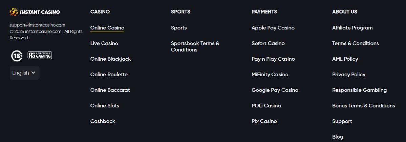The image size is (406, 142).
Task: View the AML Policy
Action: [345, 59]
